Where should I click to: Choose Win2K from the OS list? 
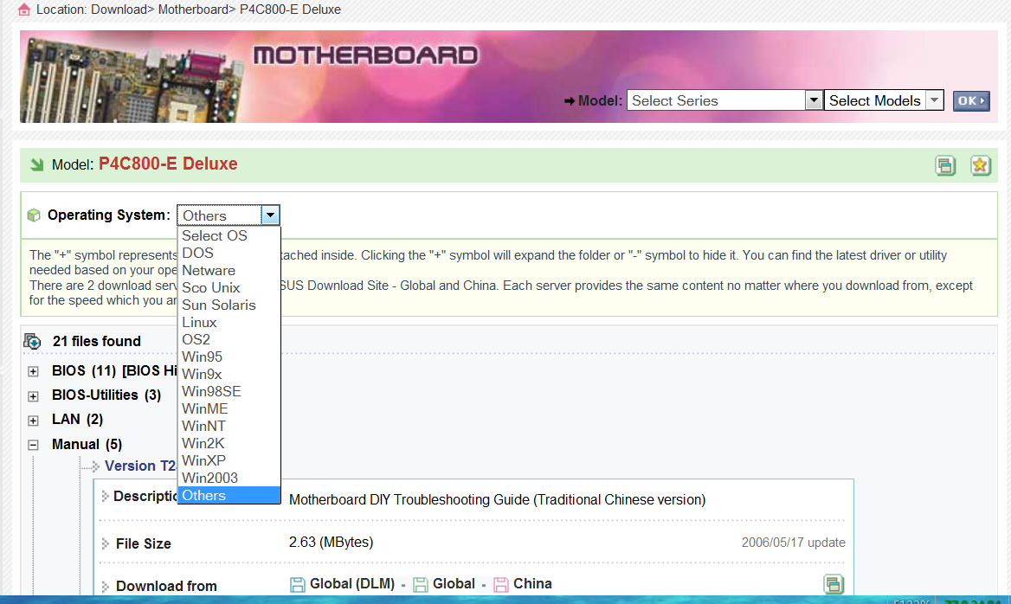[x=229, y=444]
